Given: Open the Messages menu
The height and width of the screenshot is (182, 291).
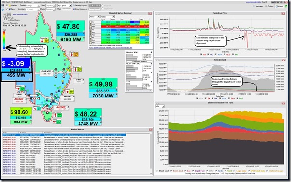Looking at the screenshot, I should pos(258,6).
